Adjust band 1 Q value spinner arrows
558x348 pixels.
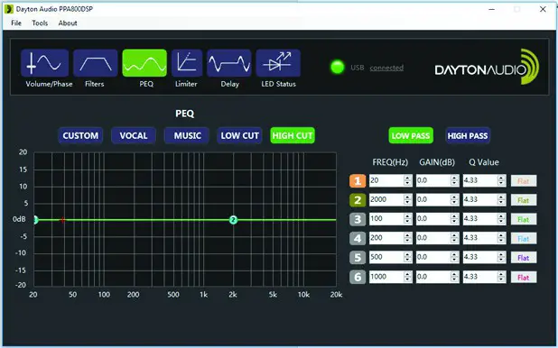click(502, 180)
